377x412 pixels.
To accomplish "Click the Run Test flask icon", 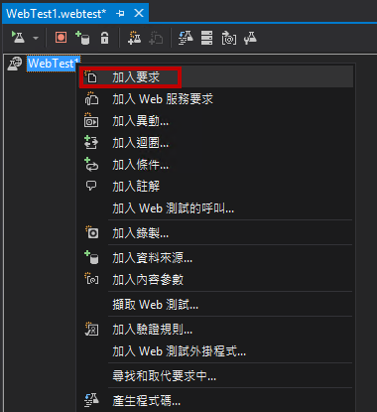I will pos(18,38).
